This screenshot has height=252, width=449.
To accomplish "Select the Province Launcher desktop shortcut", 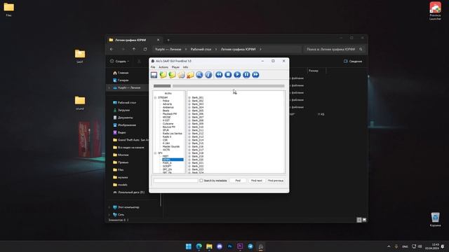I will 435,11.
